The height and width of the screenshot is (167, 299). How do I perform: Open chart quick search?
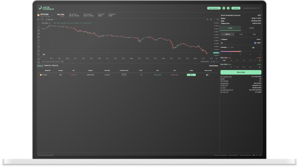208,19
